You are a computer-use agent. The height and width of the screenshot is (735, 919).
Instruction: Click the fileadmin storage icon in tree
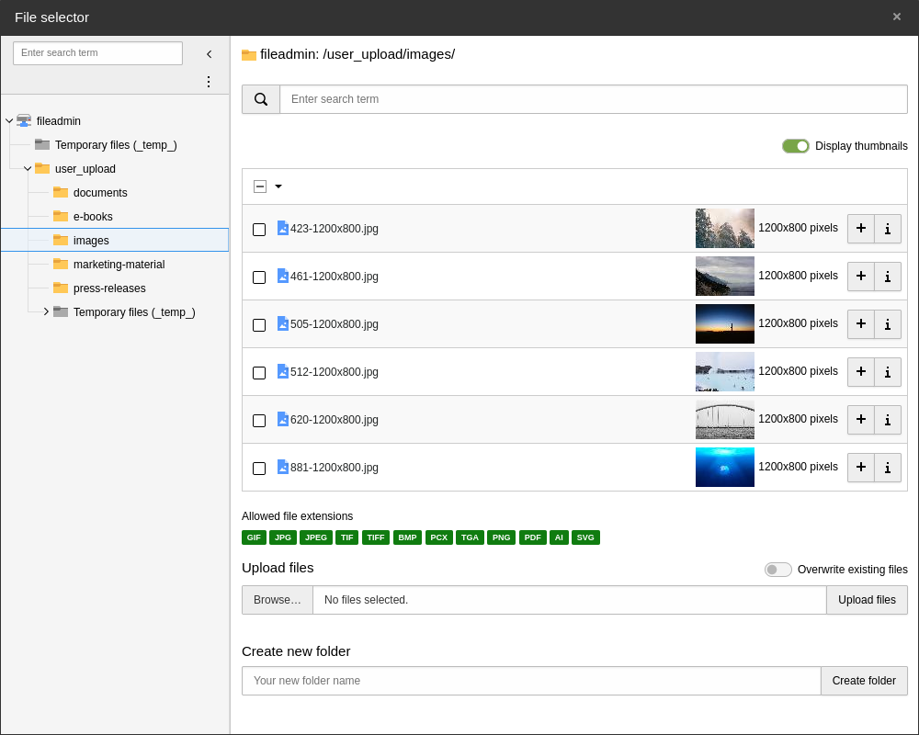pyautogui.click(x=24, y=120)
